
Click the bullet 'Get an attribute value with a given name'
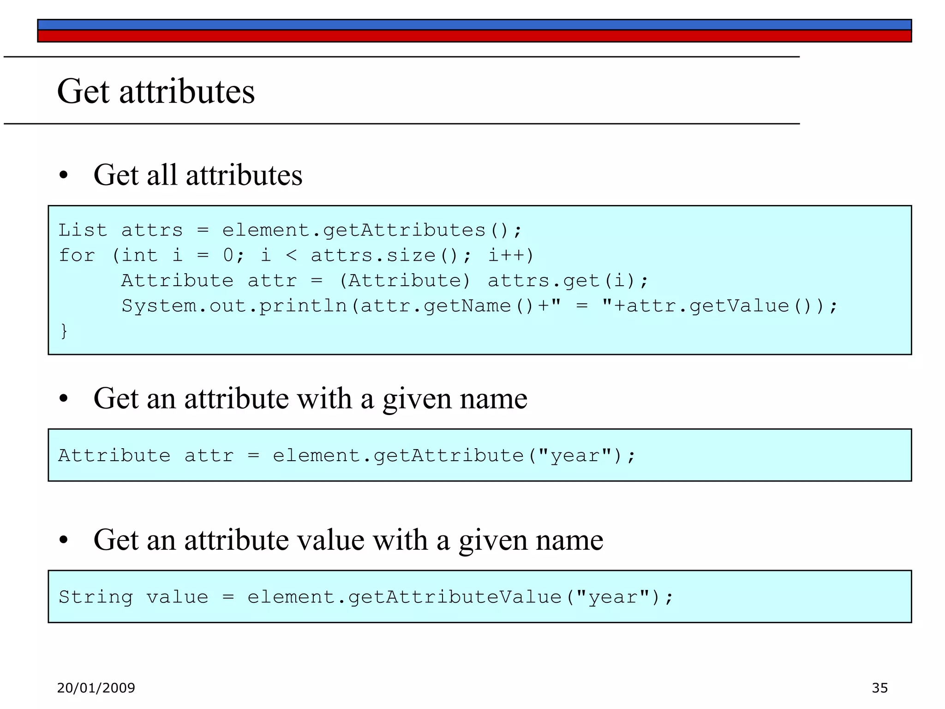pos(348,540)
